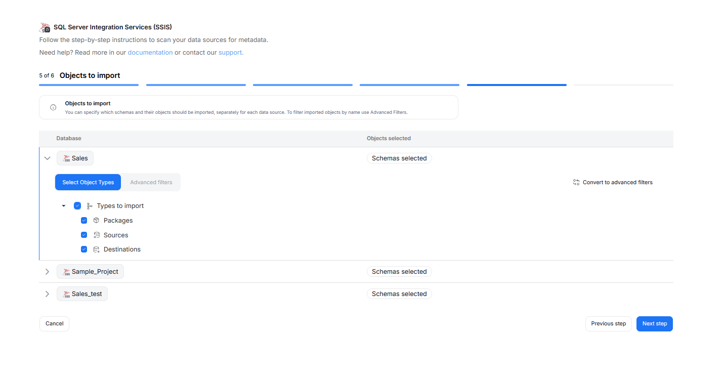This screenshot has width=725, height=378.
Task: Click the Packages cube icon
Action: point(97,221)
